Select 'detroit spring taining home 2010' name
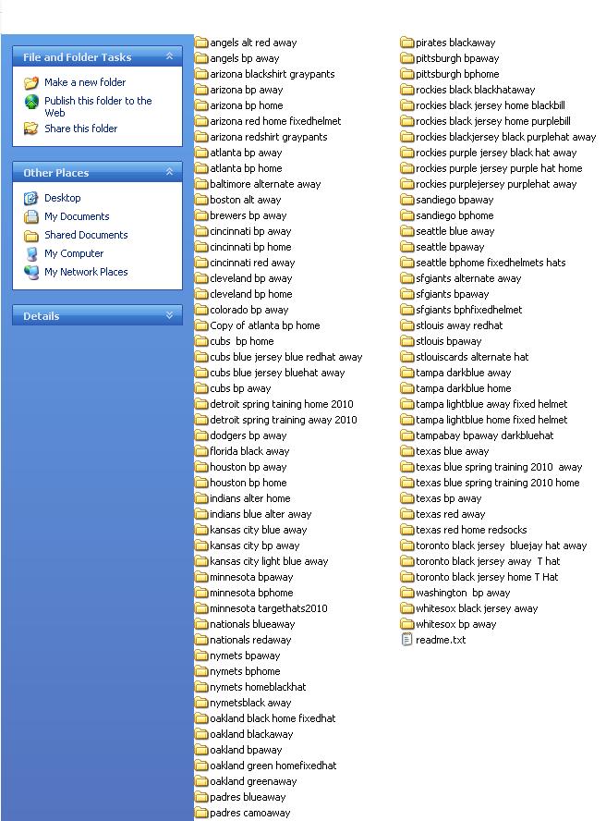 coord(282,404)
